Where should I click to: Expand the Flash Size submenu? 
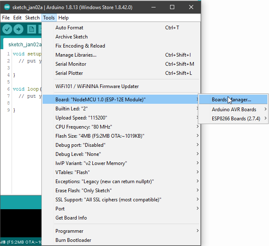(121, 136)
